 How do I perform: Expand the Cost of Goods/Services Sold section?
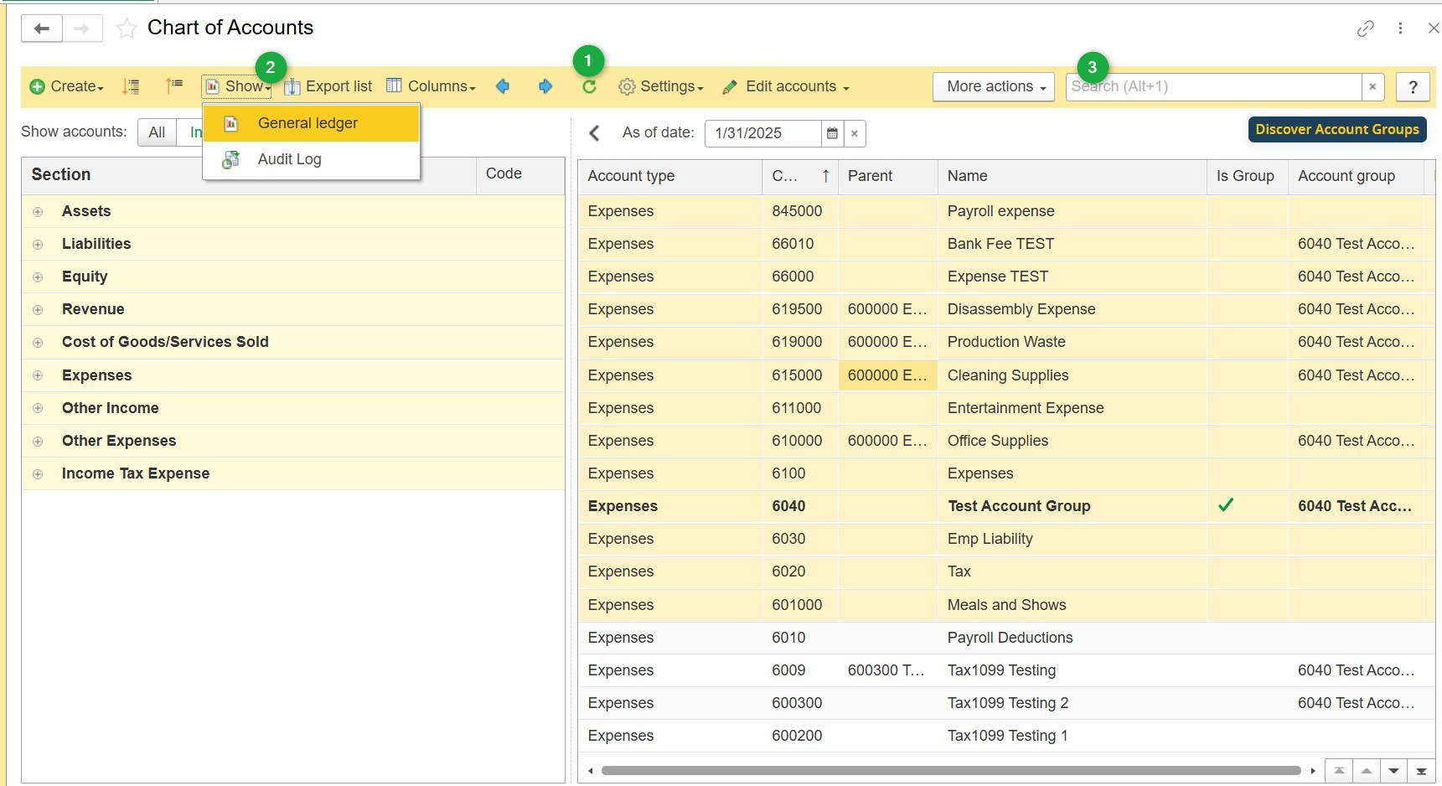point(38,343)
